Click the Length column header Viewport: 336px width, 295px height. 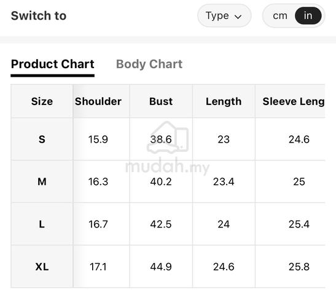[224, 101]
